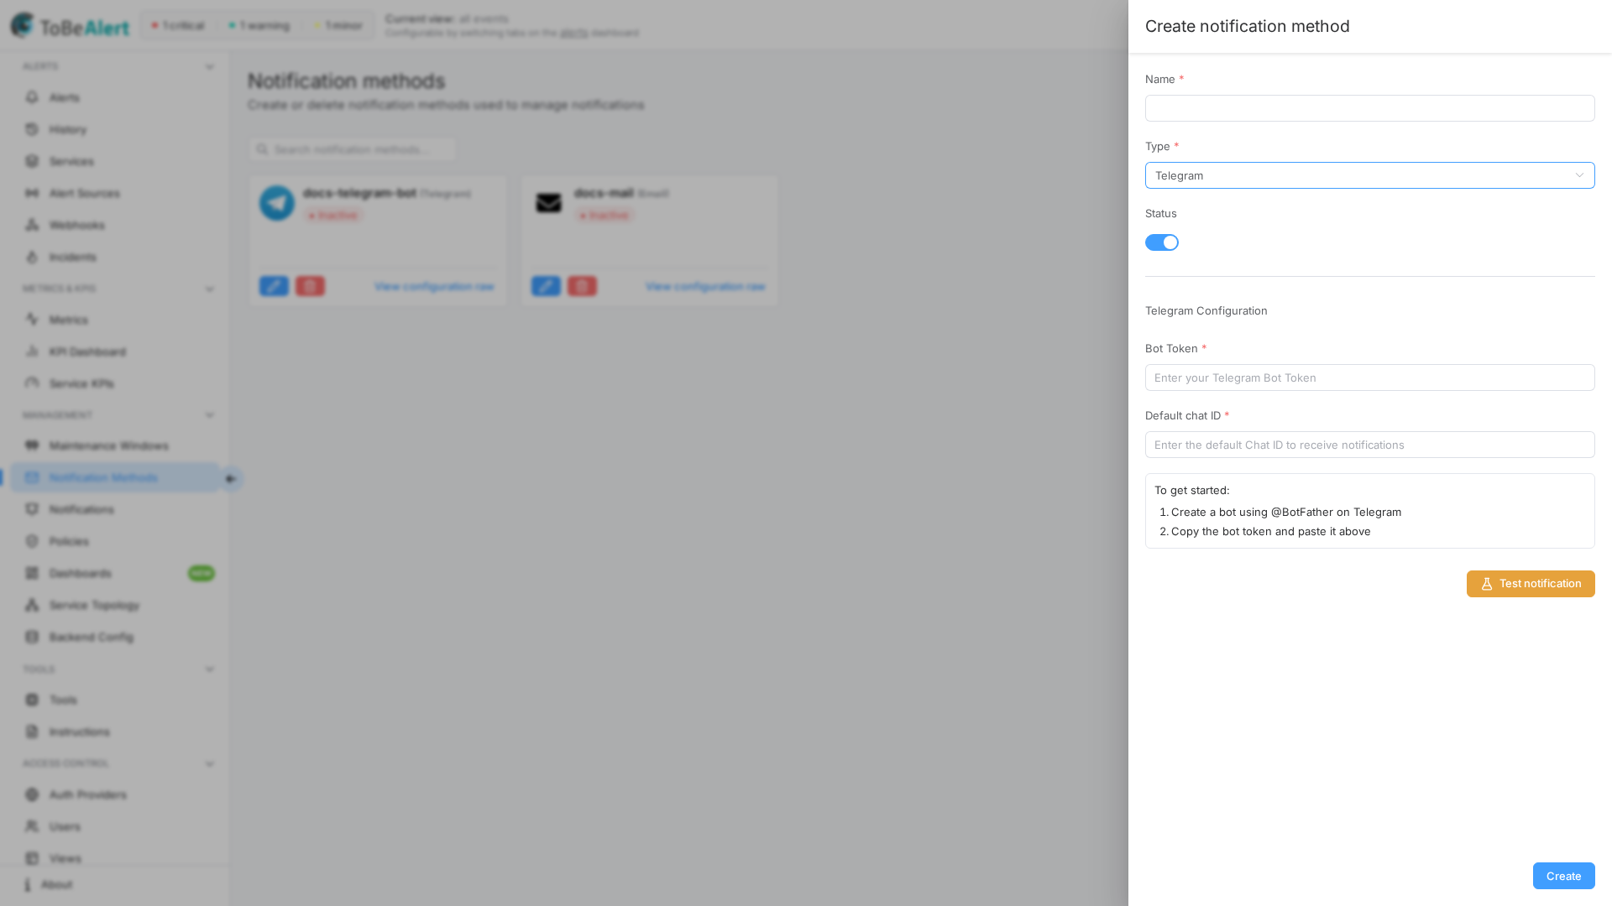
Task: Click the Default chat ID field
Action: click(1369, 445)
